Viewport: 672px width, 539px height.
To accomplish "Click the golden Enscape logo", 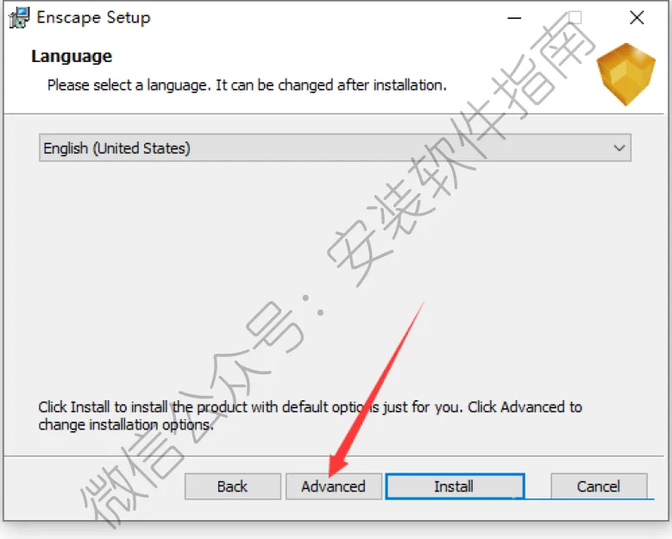I will coord(626,74).
